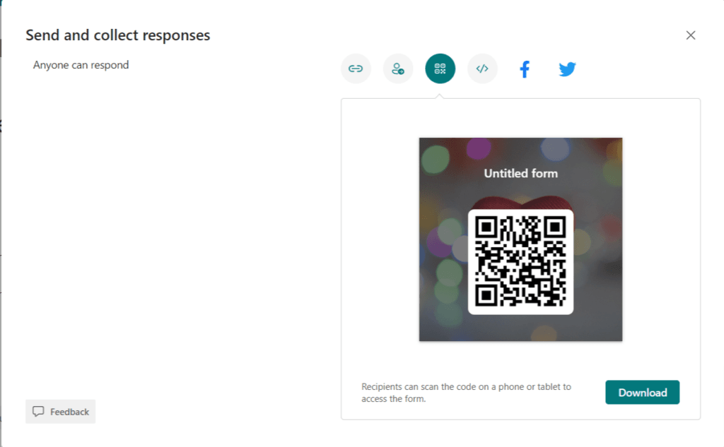The width and height of the screenshot is (724, 447).
Task: Click the 'Untitled form' title on preview
Action: point(520,174)
